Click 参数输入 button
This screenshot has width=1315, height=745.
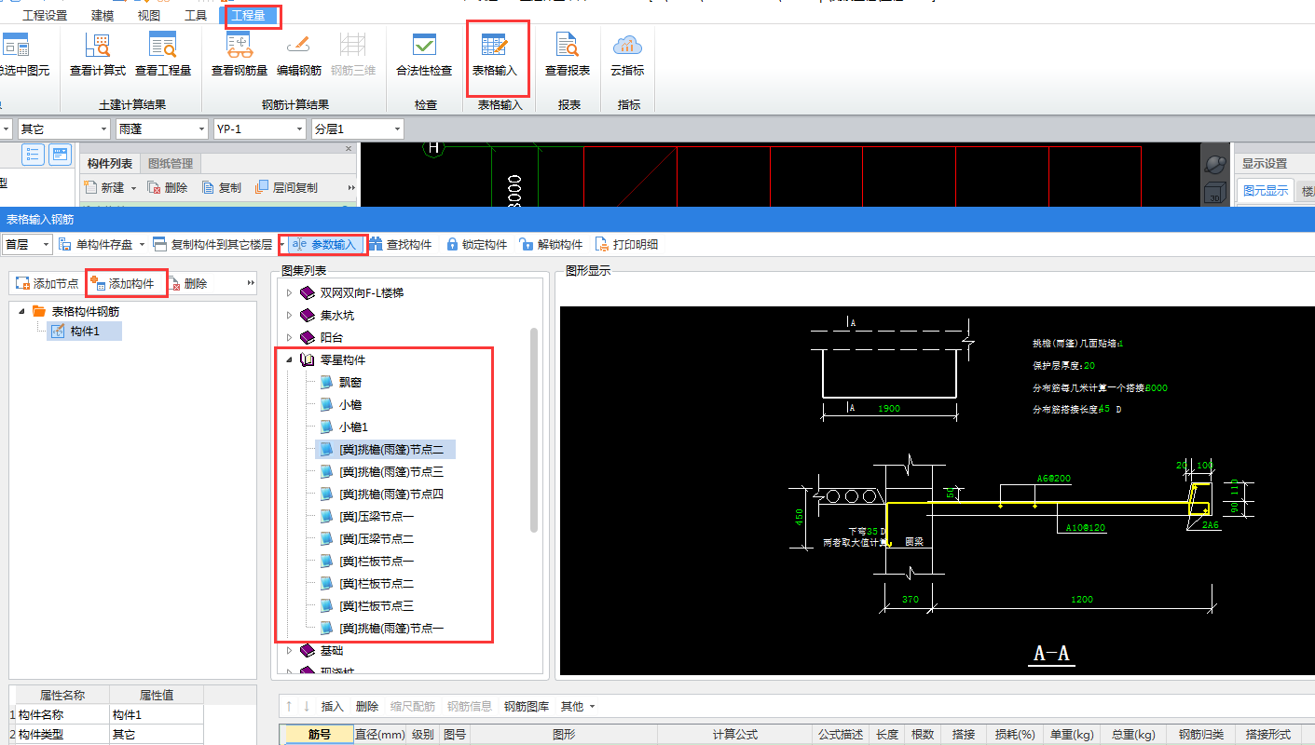click(324, 244)
